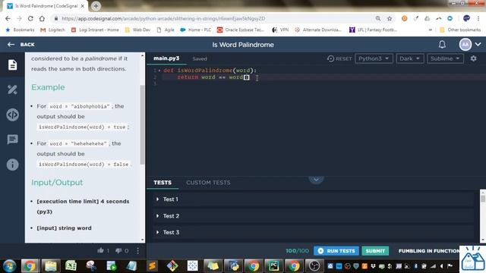Expand the account menu chevron
This screenshot has width=486, height=273.
(478, 45)
